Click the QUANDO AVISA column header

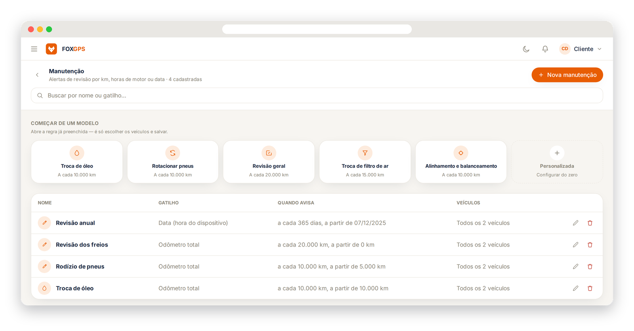pyautogui.click(x=296, y=203)
